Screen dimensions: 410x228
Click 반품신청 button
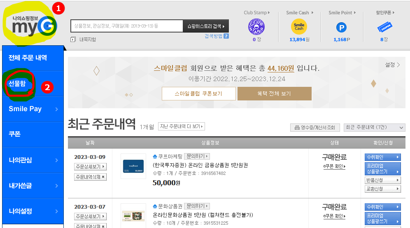click(x=382, y=180)
